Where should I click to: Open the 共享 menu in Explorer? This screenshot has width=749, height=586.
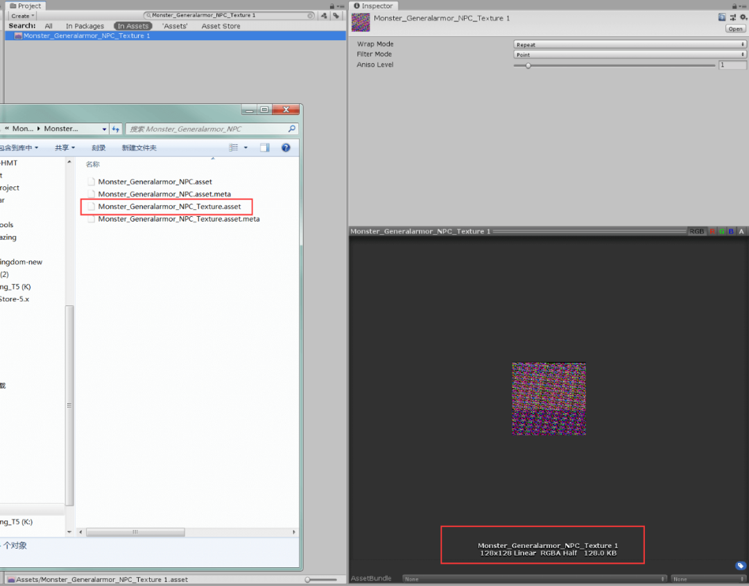[x=65, y=148]
